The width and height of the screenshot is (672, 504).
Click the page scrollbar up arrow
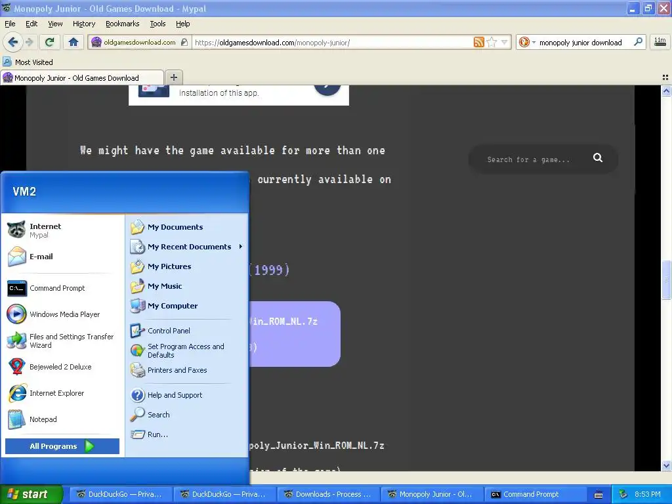[667, 91]
